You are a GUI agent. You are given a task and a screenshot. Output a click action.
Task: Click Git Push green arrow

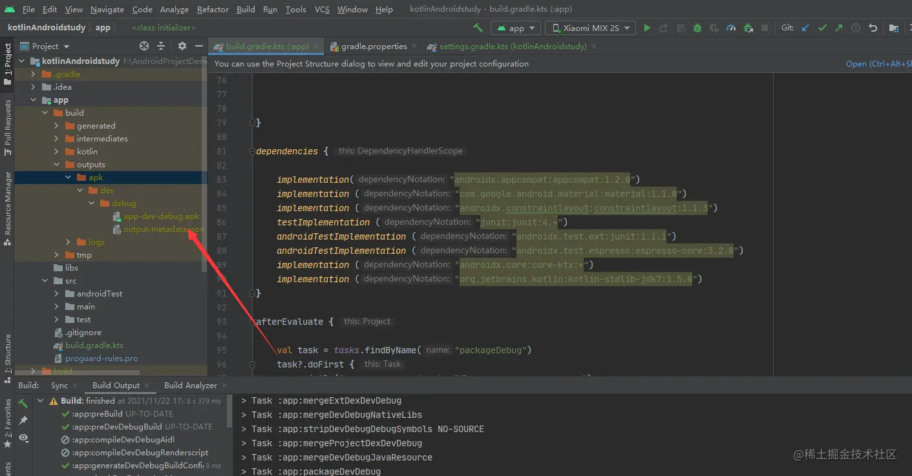click(839, 28)
